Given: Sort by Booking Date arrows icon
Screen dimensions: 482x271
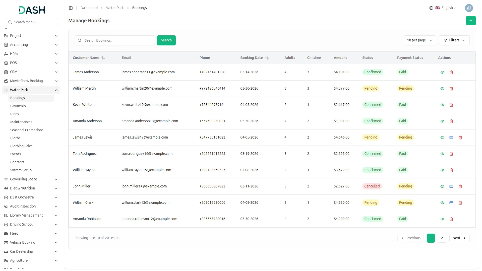Looking at the screenshot, I should 267,58.
